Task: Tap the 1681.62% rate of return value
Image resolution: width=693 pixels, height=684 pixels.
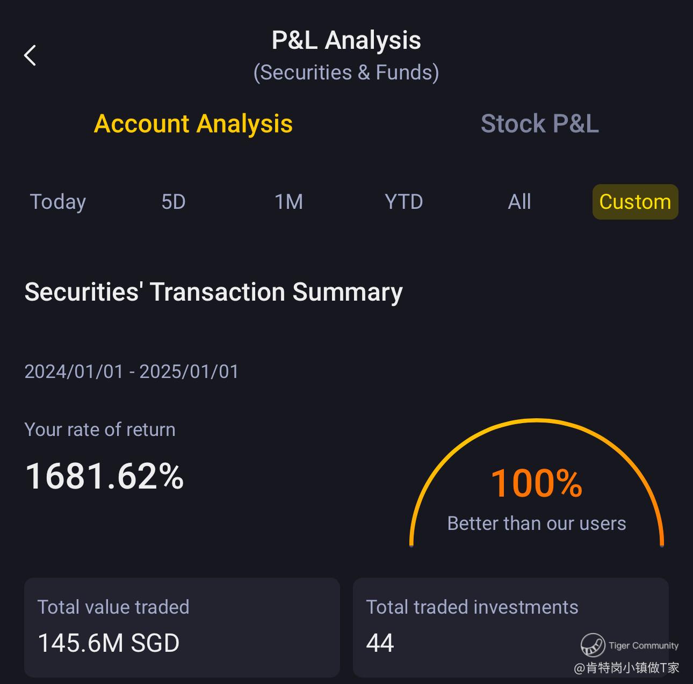Action: [x=105, y=476]
